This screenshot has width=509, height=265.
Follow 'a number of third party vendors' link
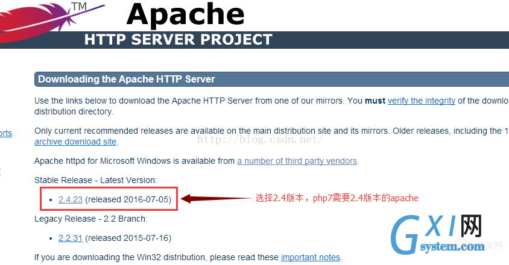(x=297, y=161)
